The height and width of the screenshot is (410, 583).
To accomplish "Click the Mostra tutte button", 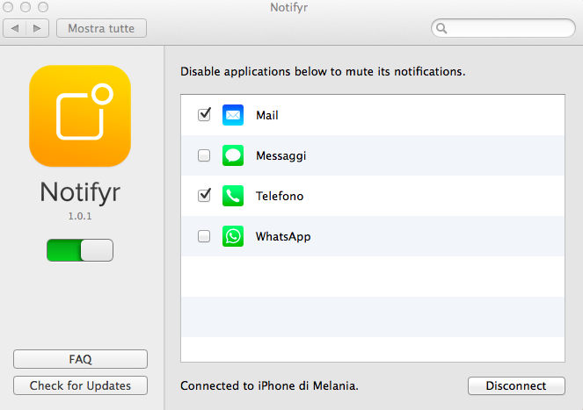I will (x=101, y=28).
